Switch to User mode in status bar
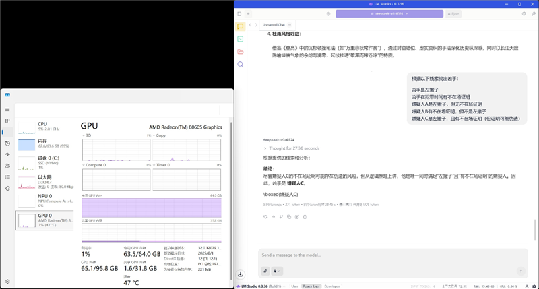The height and width of the screenshot is (289, 539). point(294,286)
